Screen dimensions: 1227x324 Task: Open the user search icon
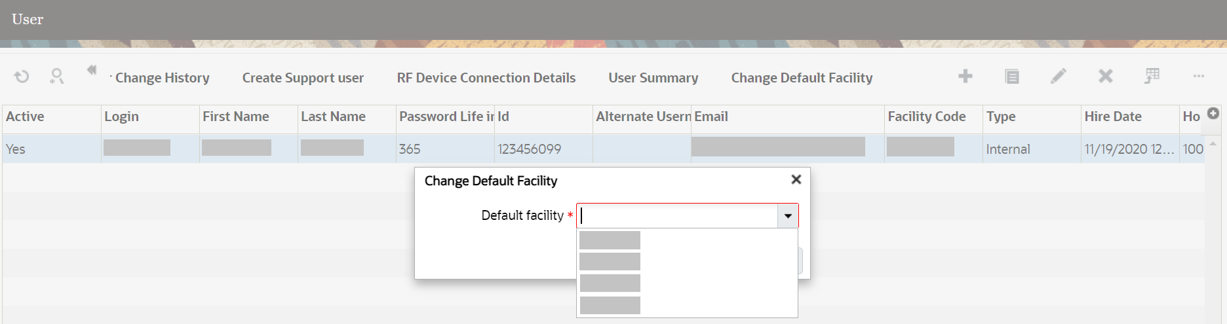pyautogui.click(x=57, y=77)
